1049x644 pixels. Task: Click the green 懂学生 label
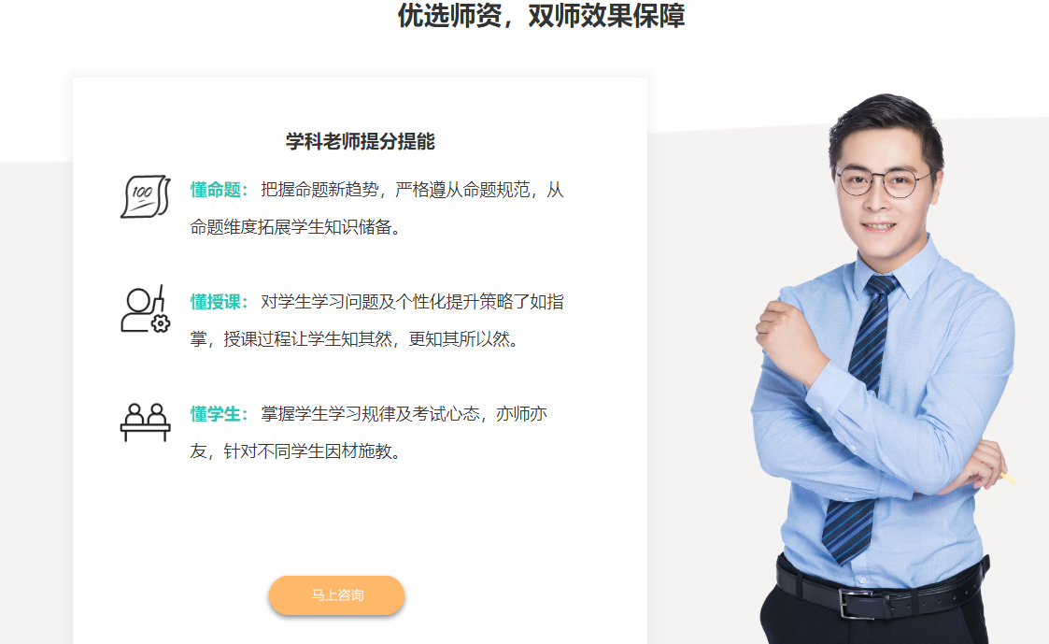(215, 414)
